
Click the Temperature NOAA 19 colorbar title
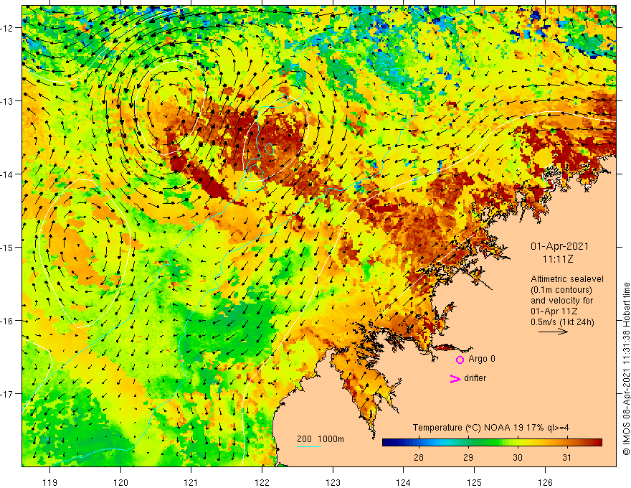490,428
